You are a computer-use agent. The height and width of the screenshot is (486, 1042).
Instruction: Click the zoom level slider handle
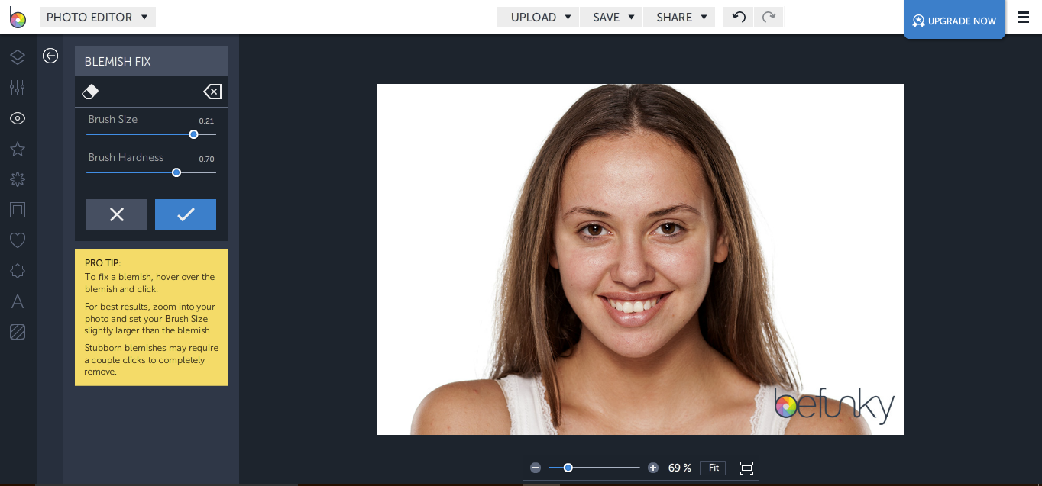tap(568, 468)
